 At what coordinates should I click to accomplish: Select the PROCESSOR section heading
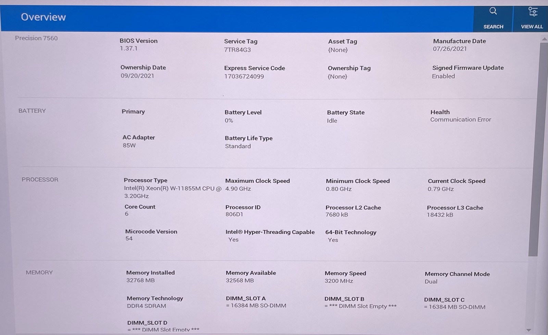click(40, 179)
